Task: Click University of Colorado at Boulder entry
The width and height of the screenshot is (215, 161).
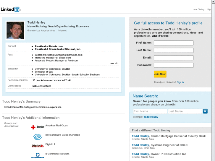Action: click(52, 69)
